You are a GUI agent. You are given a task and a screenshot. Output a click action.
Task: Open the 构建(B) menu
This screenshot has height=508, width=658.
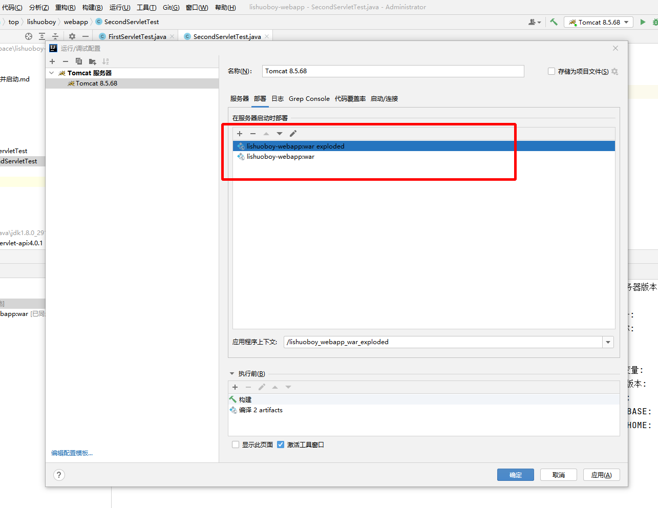pos(92,7)
